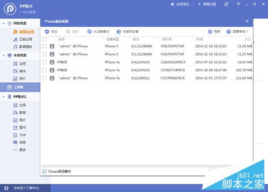Open 影音图铃 in the sidebar

(x=23, y=47)
